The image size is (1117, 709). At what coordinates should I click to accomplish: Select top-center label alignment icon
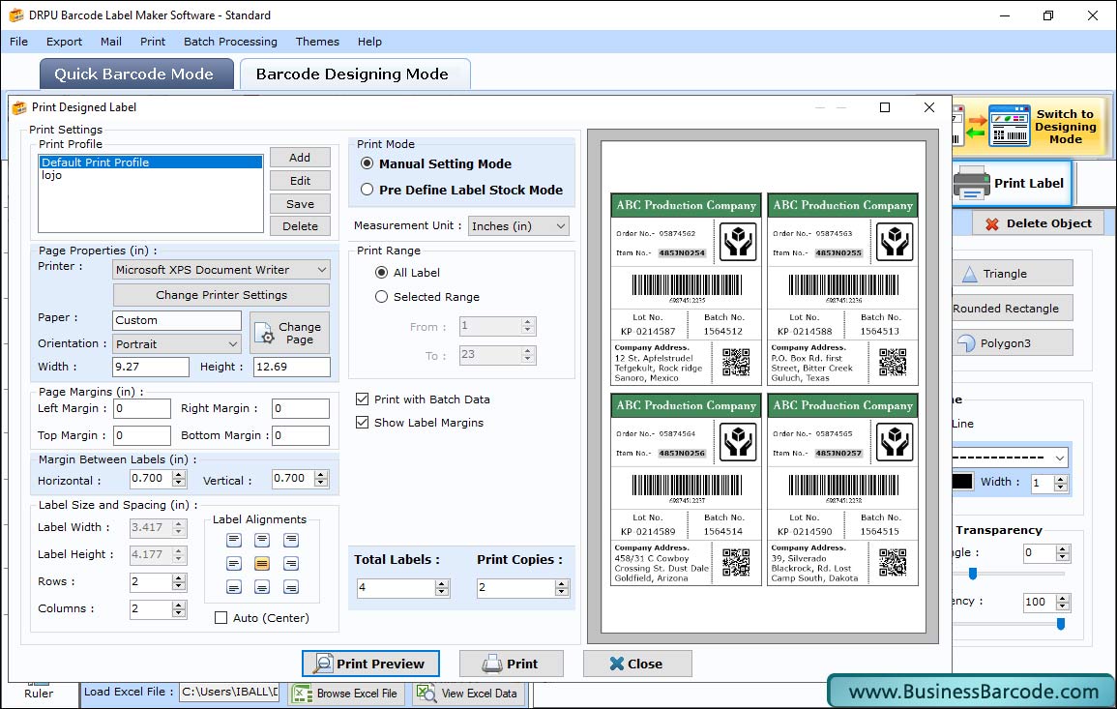(x=262, y=540)
